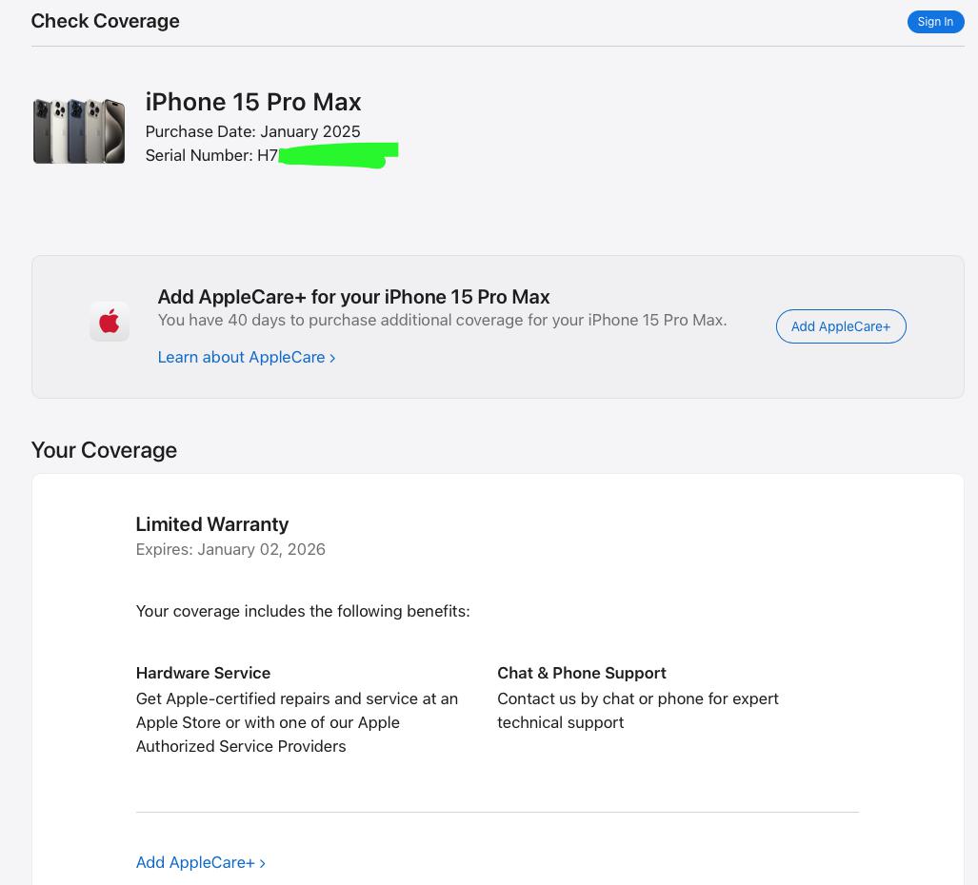Click the Chat & Phone Support heading
This screenshot has width=978, height=885.
[x=582, y=673]
